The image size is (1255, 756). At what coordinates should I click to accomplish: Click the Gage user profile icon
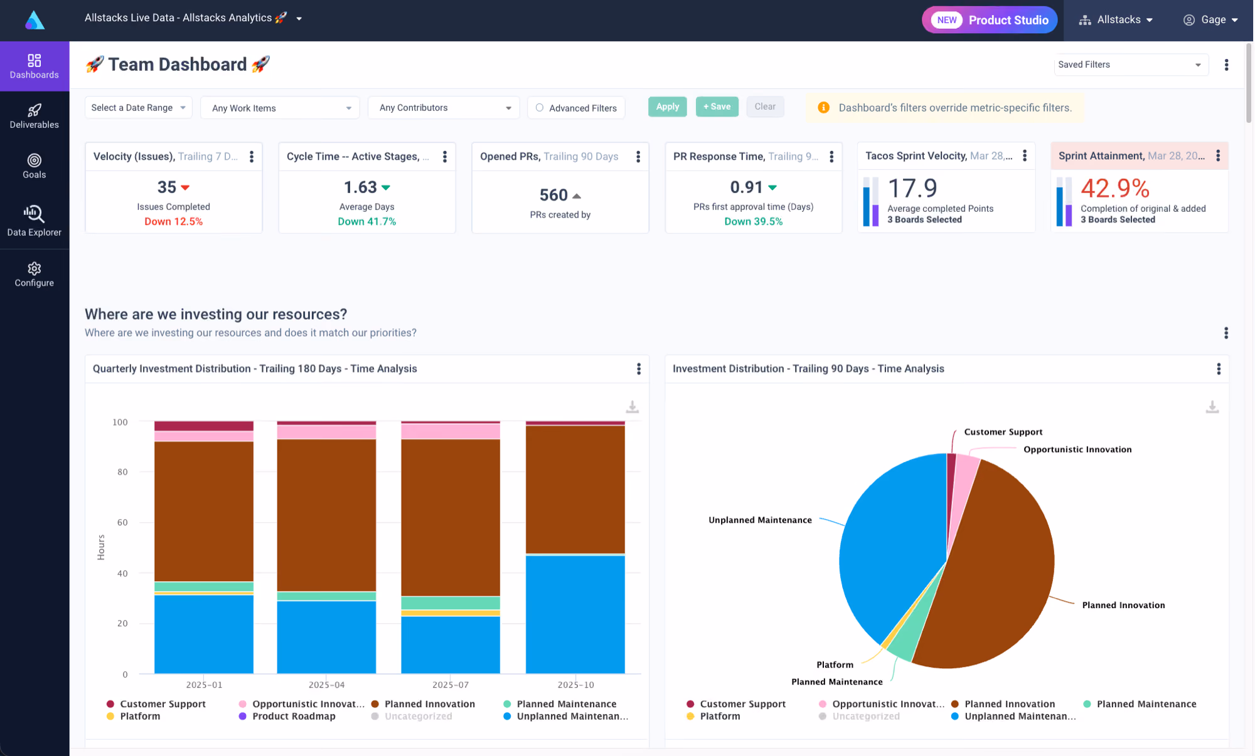1189,20
